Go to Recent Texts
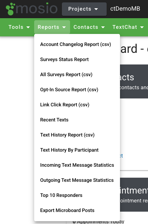 tap(77, 120)
